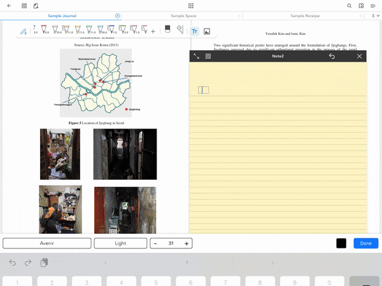Add a new pen with plus
Screen dimensions: 382x286
(x=153, y=31)
